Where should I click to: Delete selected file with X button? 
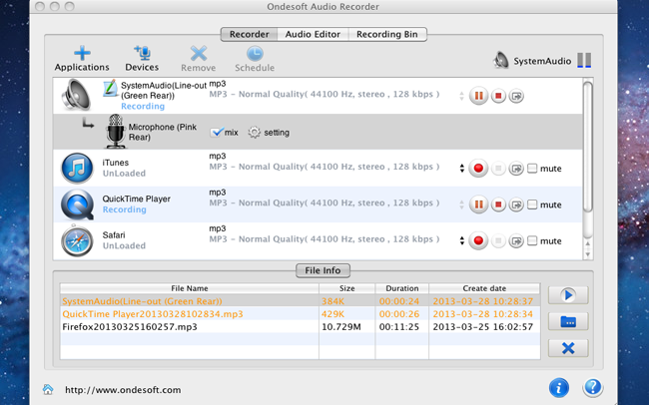click(567, 347)
